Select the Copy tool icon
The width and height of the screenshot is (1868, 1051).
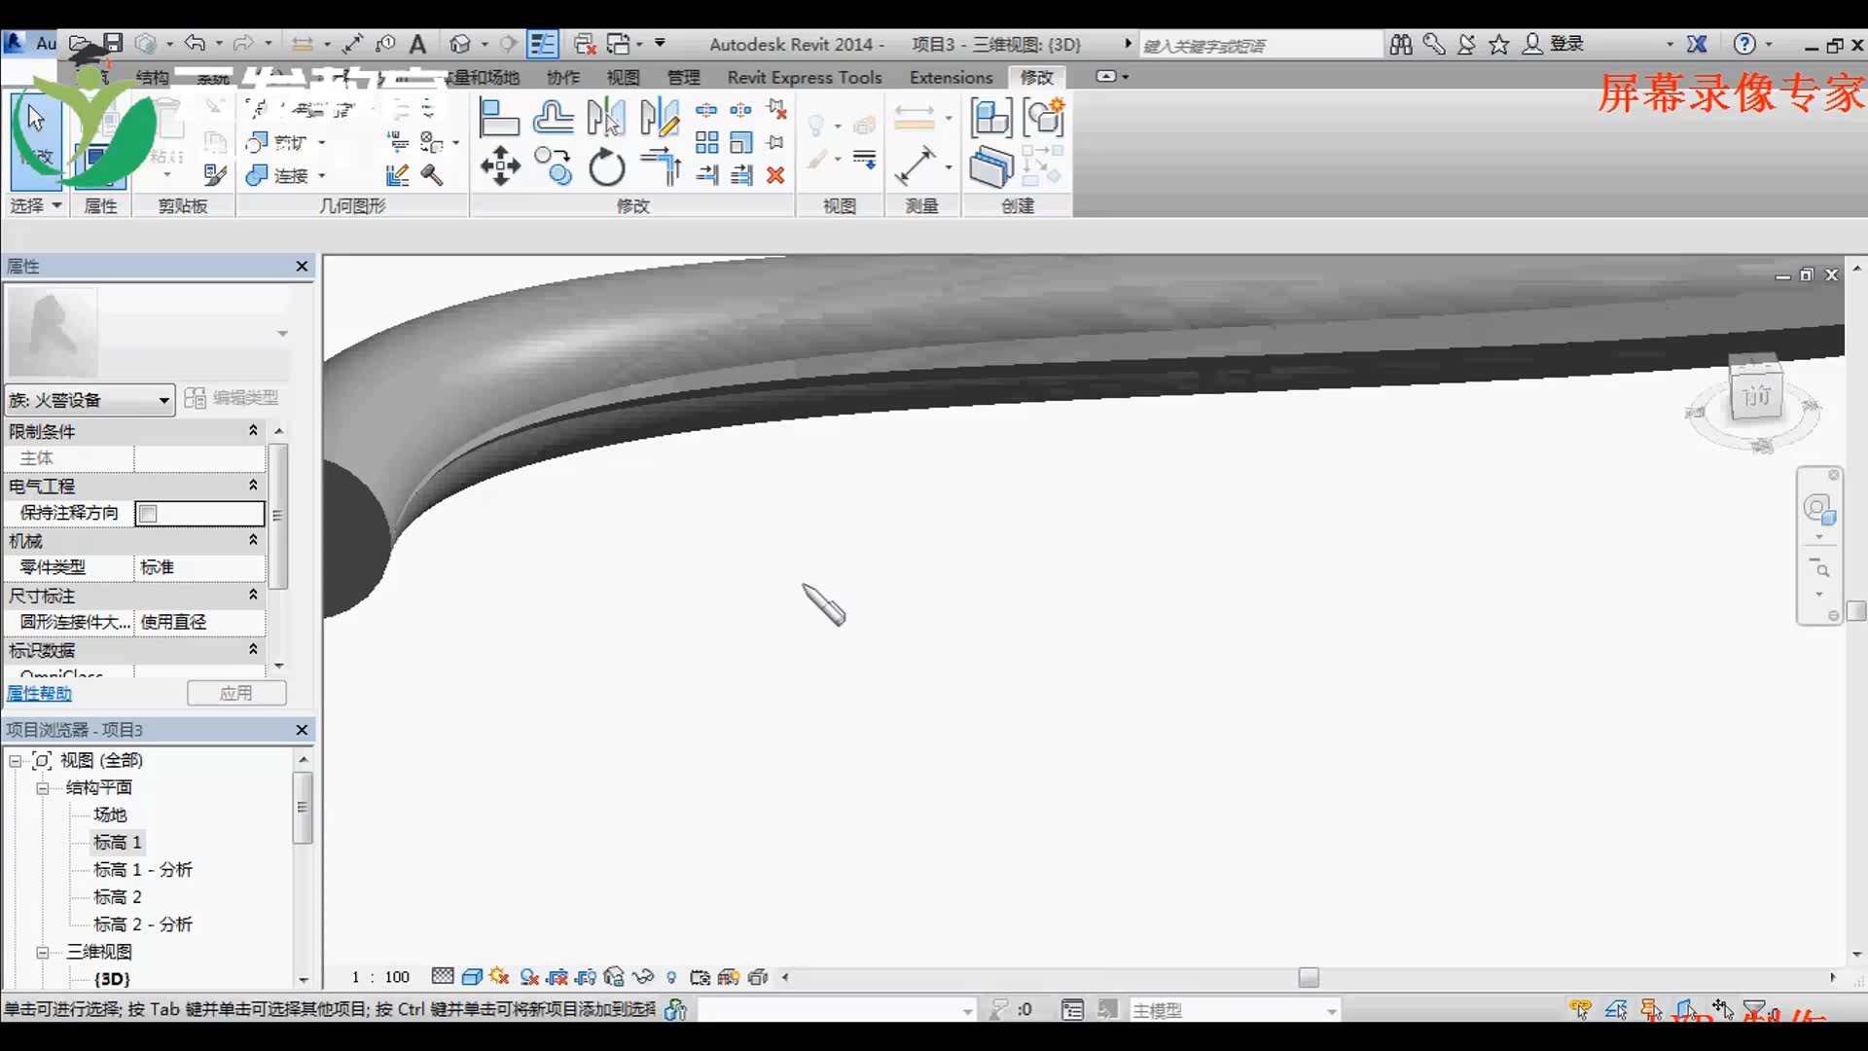(x=554, y=166)
